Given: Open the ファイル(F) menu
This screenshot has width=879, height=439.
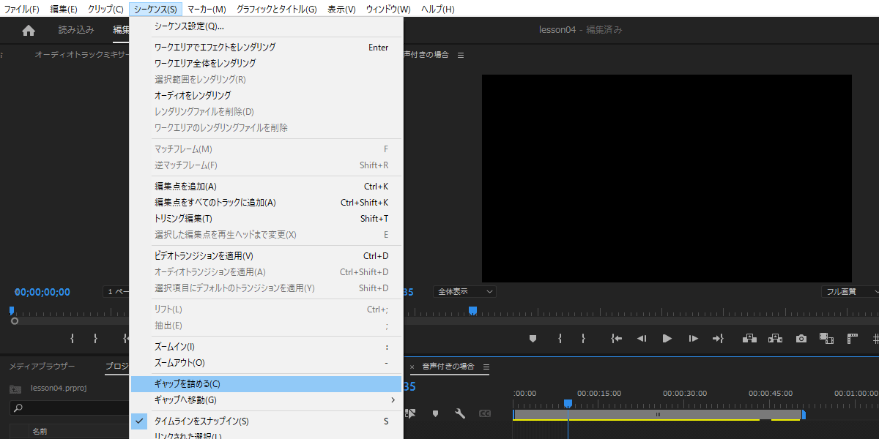Looking at the screenshot, I should click(x=21, y=9).
